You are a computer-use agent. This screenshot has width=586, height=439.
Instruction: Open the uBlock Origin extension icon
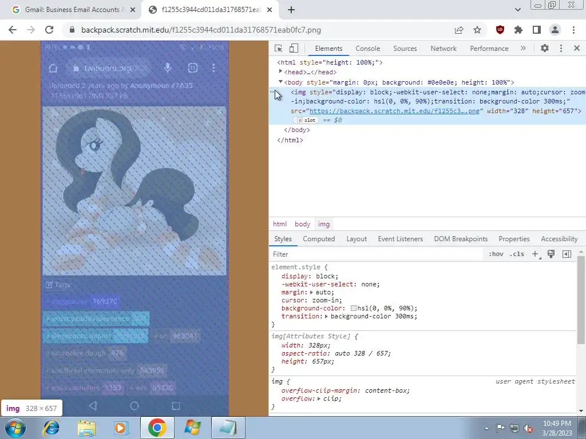(500, 30)
